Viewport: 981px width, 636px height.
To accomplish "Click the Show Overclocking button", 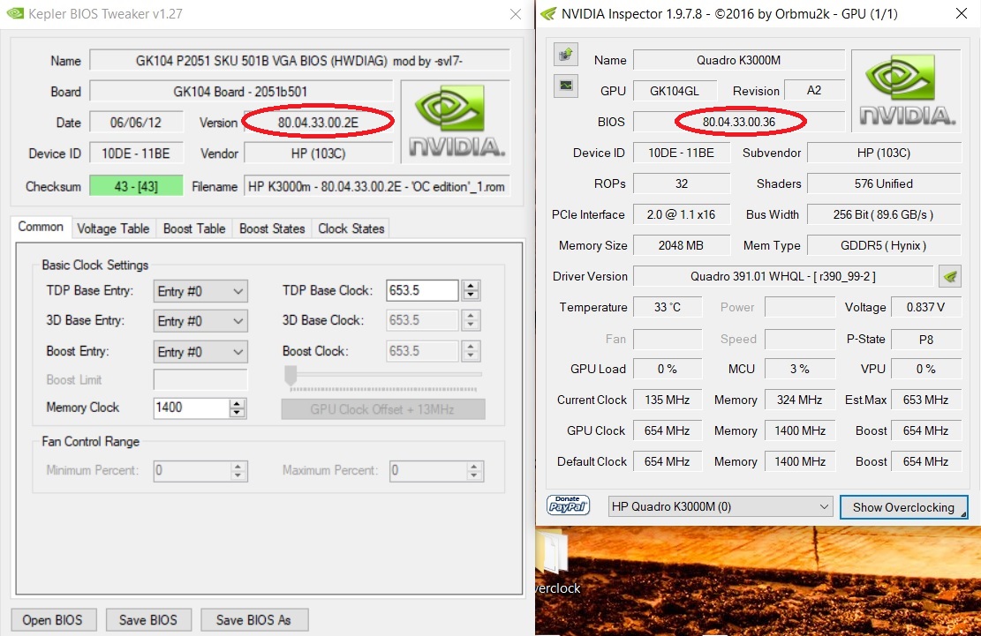I will 903,507.
